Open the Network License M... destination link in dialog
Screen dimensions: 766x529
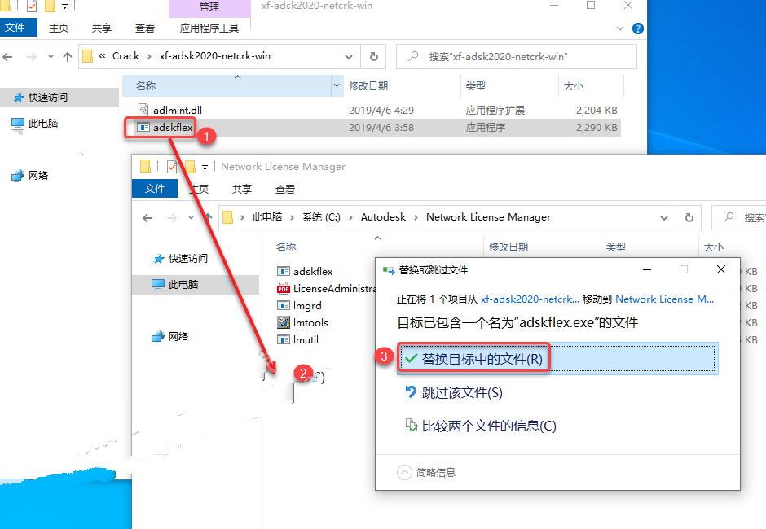664,299
